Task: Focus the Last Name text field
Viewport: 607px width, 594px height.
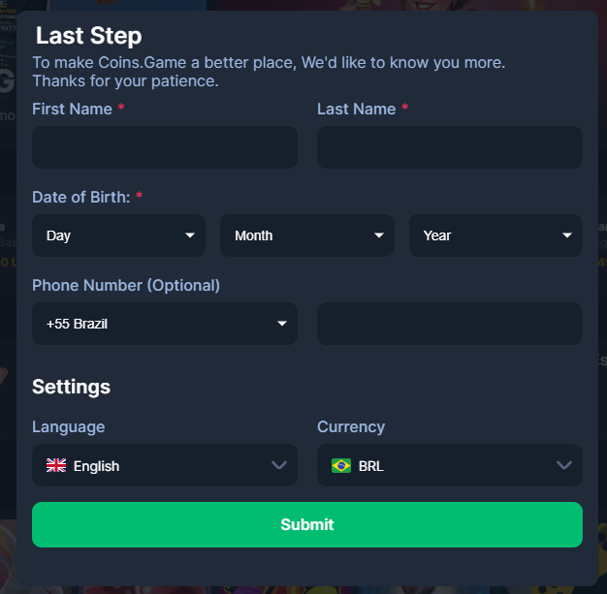Action: point(449,147)
